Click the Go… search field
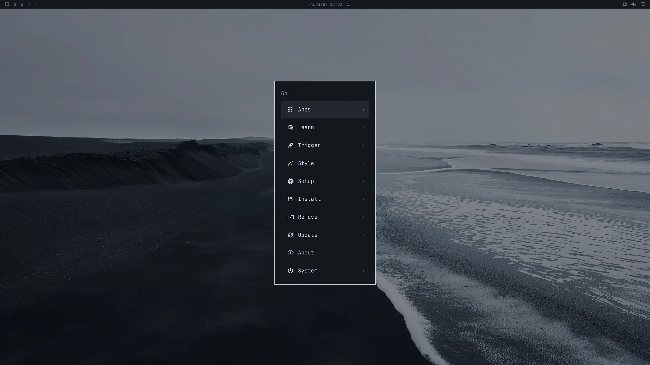 coord(325,93)
